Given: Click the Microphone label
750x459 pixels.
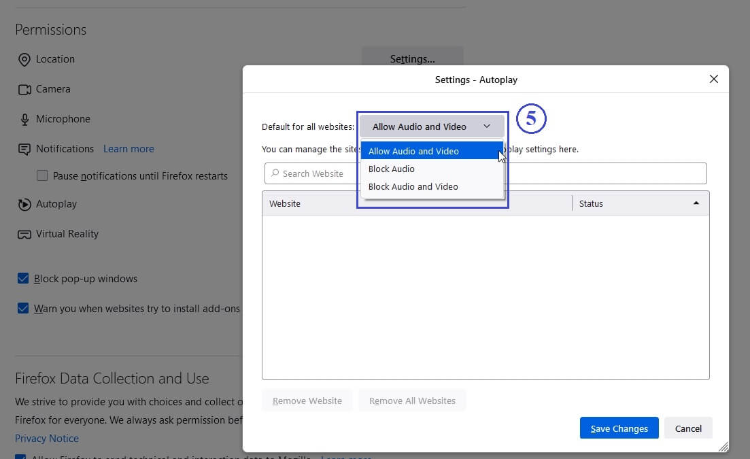Looking at the screenshot, I should pos(63,119).
